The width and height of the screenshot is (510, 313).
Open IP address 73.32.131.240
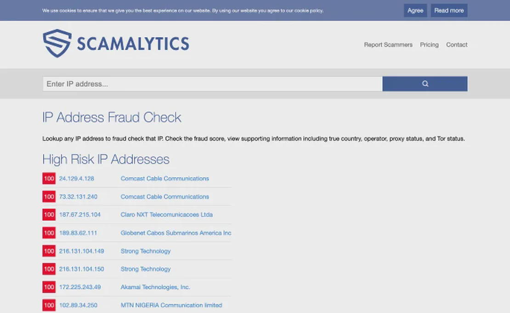[78, 197]
